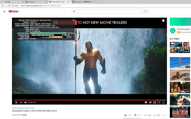Focus the search box containing 4k
191x119 pixels.
tap(107, 11)
